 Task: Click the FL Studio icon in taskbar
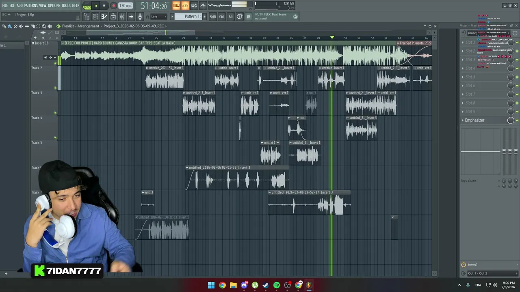309,285
